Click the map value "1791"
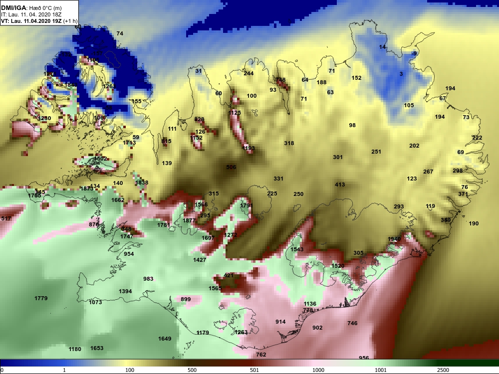 coord(247,205)
